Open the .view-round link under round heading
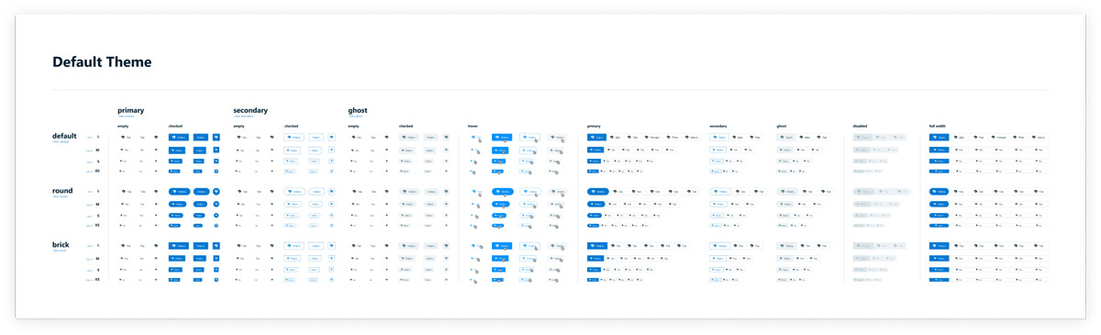This screenshot has height=335, width=1101. pyautogui.click(x=60, y=196)
